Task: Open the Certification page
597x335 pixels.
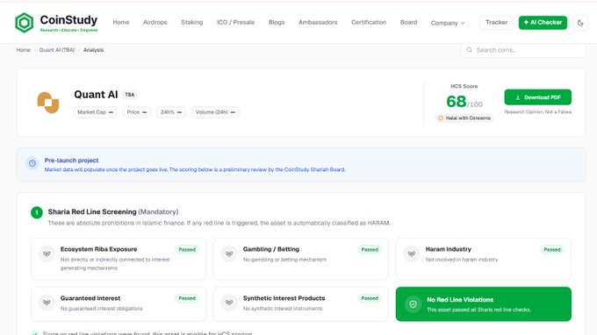Action: pyautogui.click(x=369, y=23)
